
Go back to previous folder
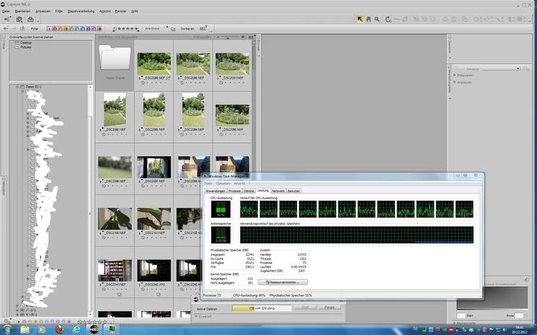coord(6,29)
